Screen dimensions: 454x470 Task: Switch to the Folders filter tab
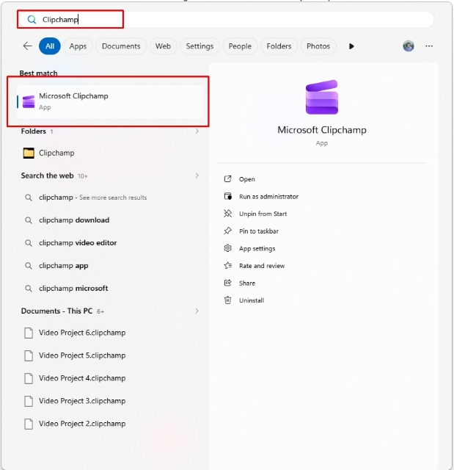click(279, 46)
